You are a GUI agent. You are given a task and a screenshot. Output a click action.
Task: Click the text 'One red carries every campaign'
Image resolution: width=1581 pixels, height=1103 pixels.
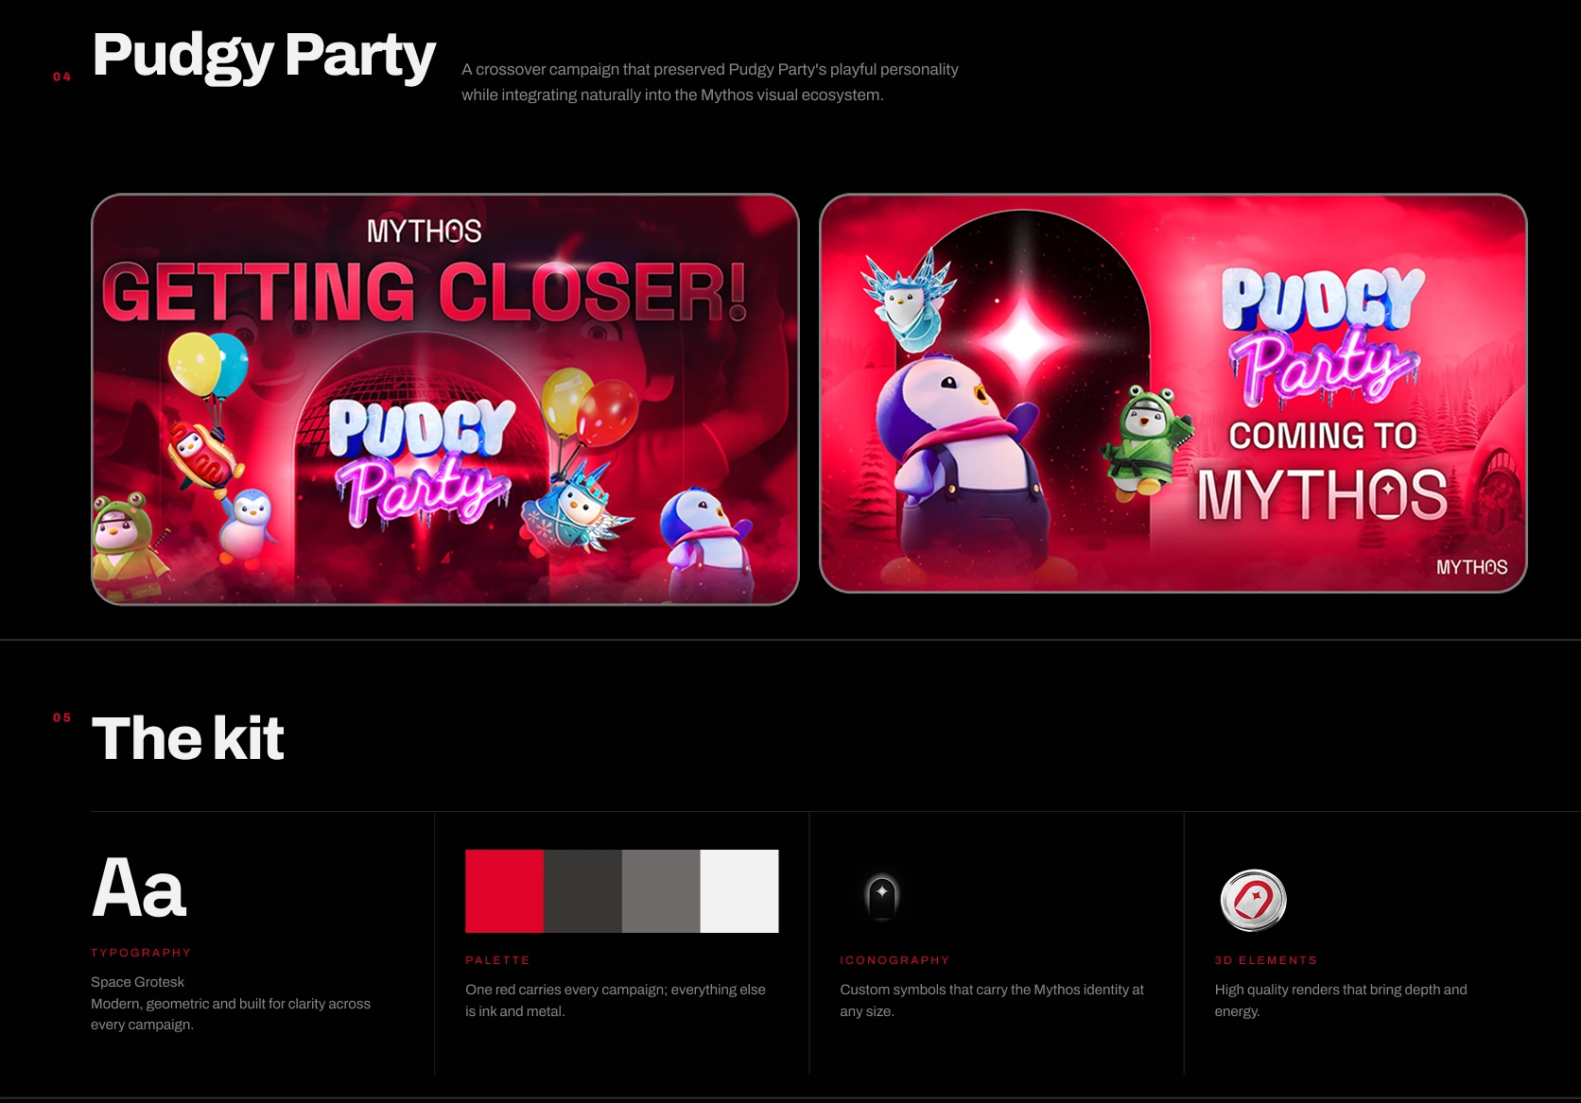click(x=566, y=990)
